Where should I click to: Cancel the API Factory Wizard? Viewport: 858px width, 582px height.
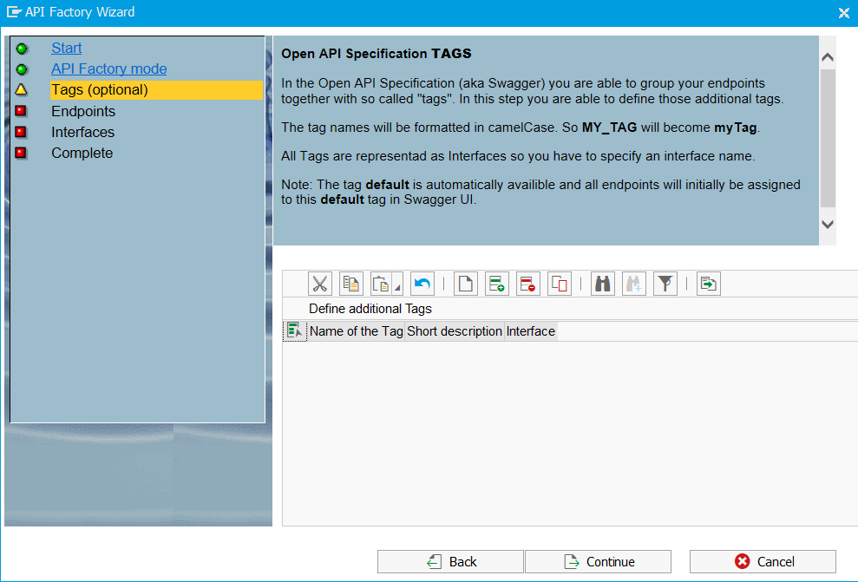(x=763, y=561)
